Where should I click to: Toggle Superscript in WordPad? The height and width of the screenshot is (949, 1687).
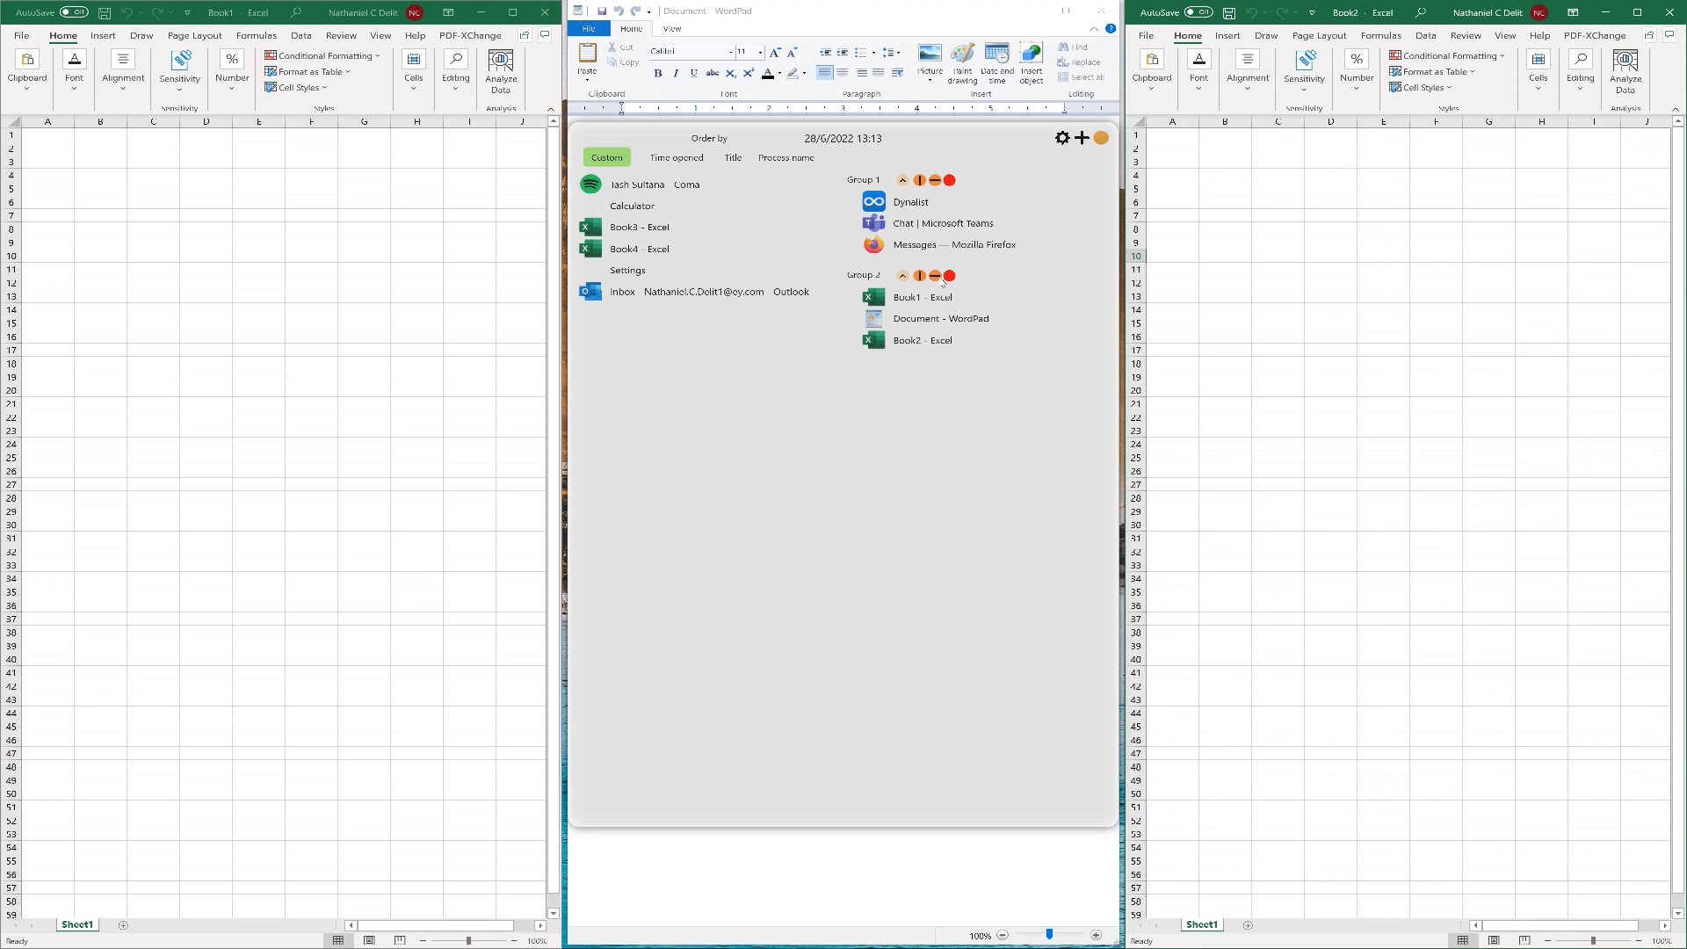pyautogui.click(x=749, y=74)
